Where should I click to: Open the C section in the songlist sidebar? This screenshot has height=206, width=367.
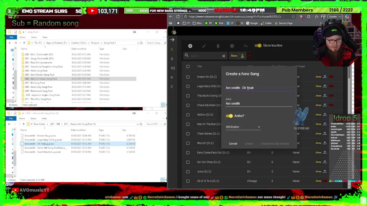172,86
